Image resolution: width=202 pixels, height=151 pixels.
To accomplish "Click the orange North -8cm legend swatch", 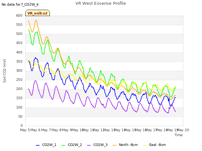I will click(114, 145).
